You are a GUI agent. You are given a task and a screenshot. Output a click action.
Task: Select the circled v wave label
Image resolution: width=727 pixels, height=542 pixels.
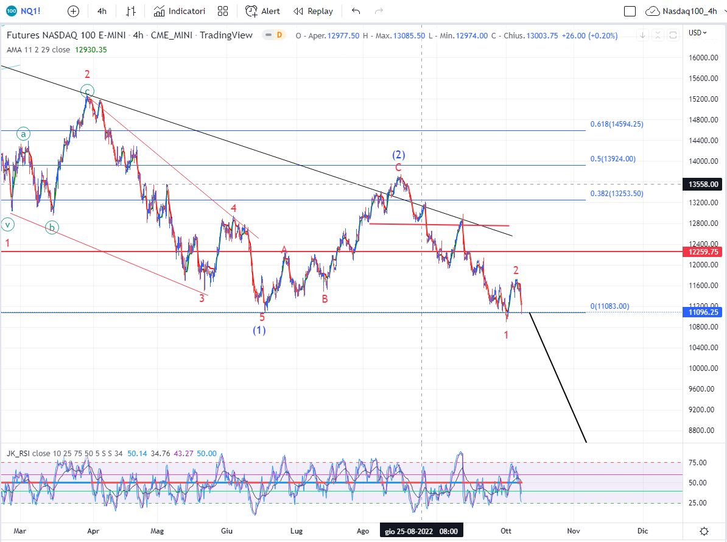click(7, 225)
